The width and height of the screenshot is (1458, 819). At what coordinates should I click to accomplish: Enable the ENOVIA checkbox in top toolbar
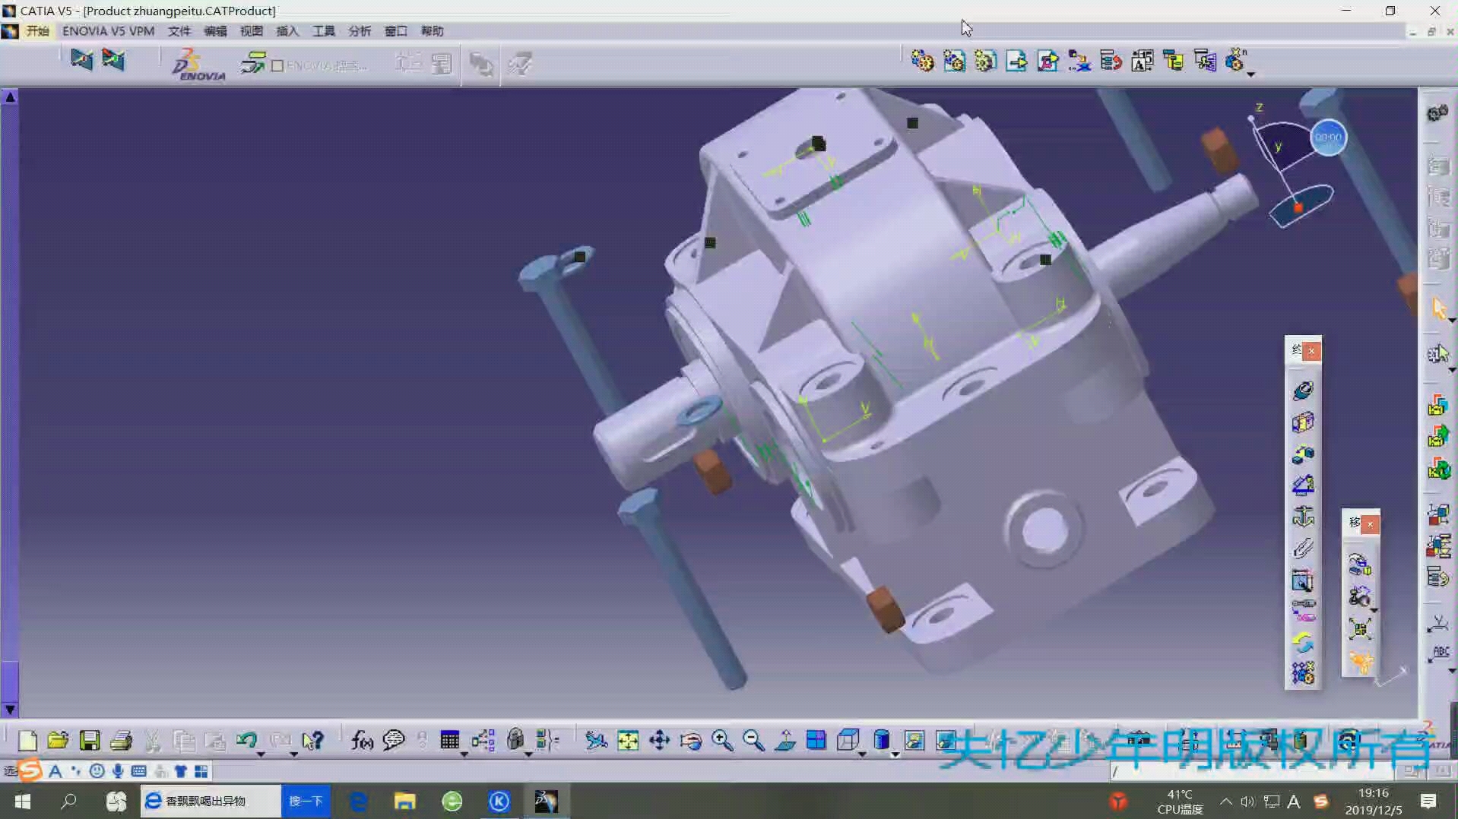(x=277, y=65)
